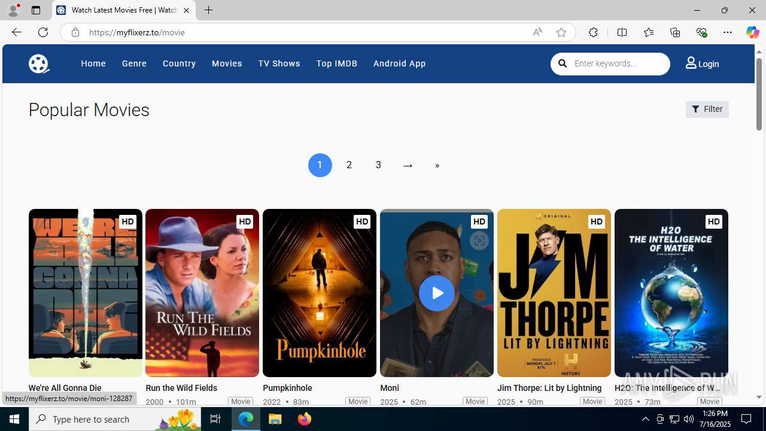Open browser profile icon

pyautogui.click(x=13, y=10)
